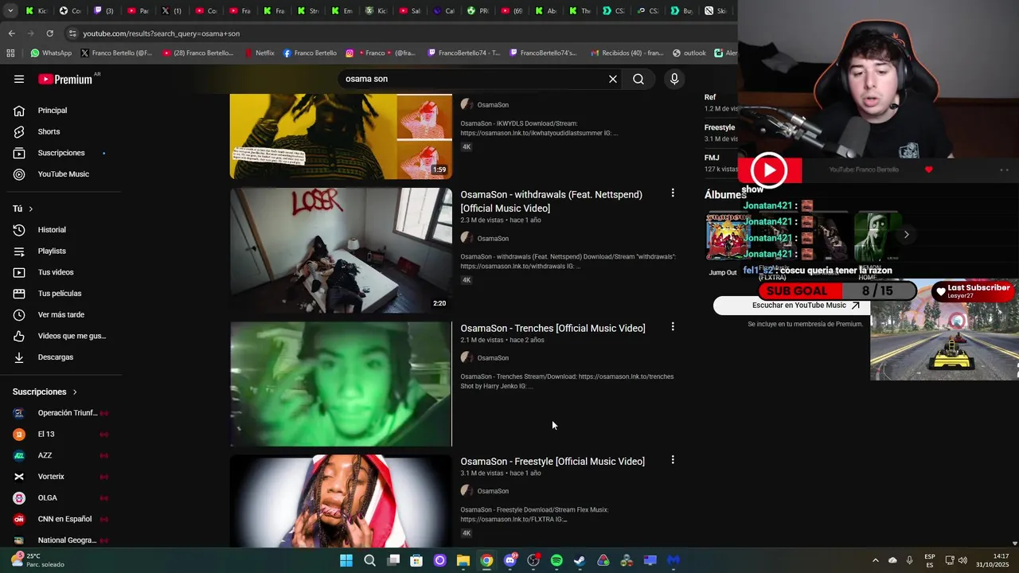
Task: Start voice search with the microphone
Action: tap(674, 79)
